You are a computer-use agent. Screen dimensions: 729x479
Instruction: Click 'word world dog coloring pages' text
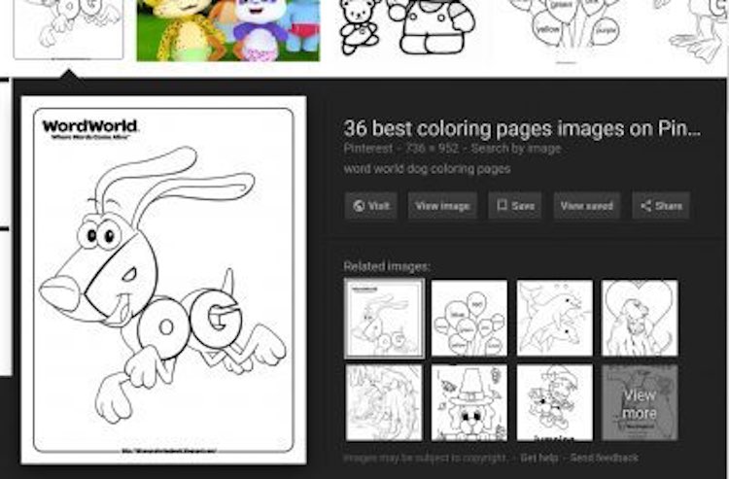427,169
